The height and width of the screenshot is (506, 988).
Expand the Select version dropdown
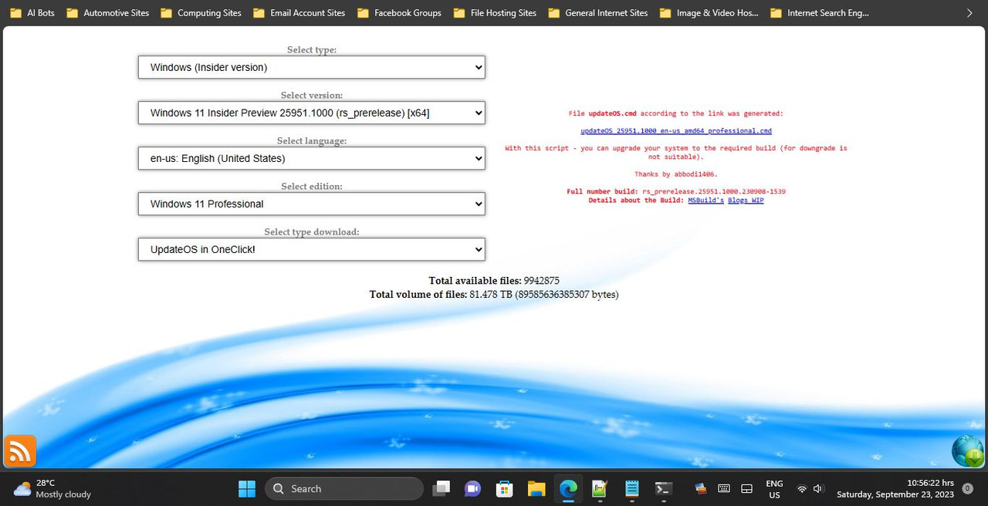312,113
